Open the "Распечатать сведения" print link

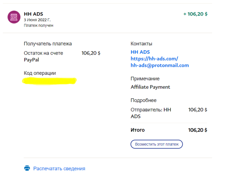[59, 168]
